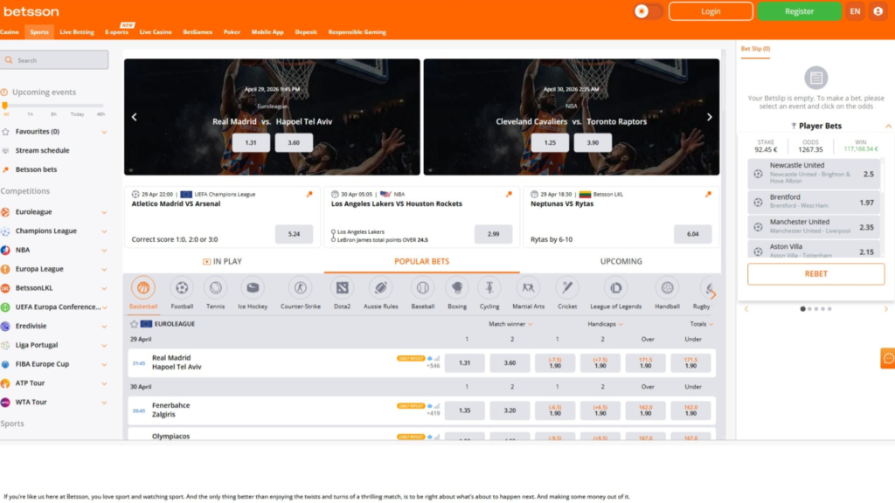Image resolution: width=895 pixels, height=503 pixels.
Task: Select the 5.24 correct score odds
Action: [294, 234]
